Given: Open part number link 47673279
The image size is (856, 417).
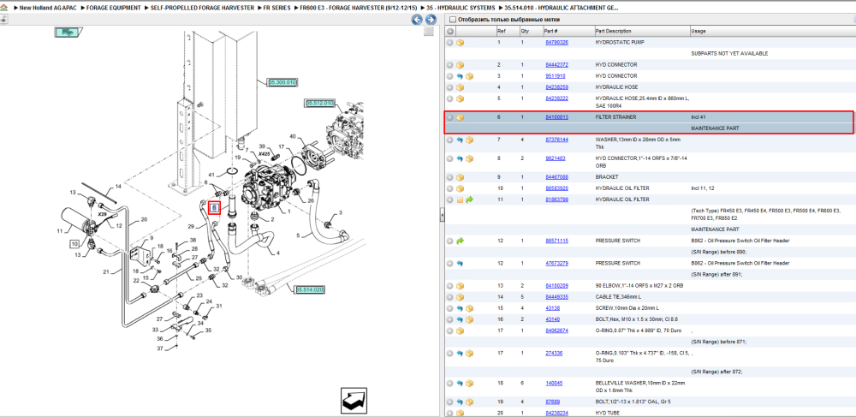Looking at the screenshot, I should click(x=557, y=263).
